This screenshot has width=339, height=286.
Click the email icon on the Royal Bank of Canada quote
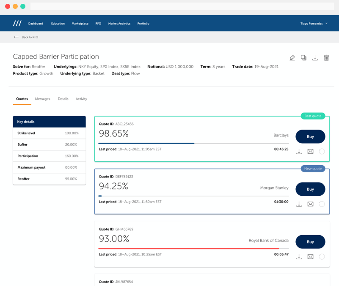click(x=310, y=256)
